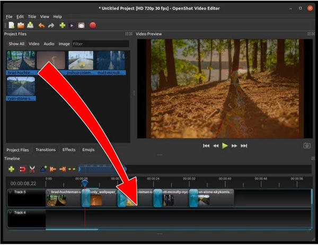Fast forward the video preview
Image resolution: width=318 pixels, height=245 pixels.
pyautogui.click(x=234, y=146)
